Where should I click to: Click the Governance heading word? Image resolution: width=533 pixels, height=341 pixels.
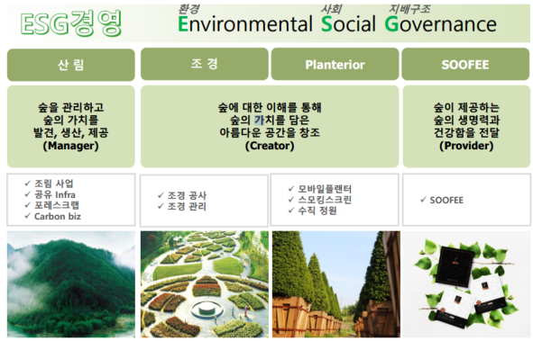click(440, 24)
